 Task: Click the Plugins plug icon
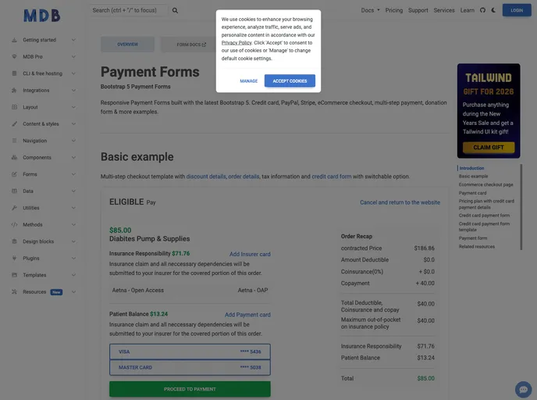point(14,258)
